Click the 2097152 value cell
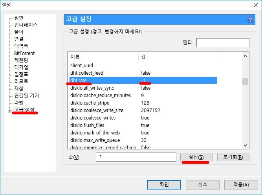The width and height of the screenshot is (262, 195). (150, 110)
